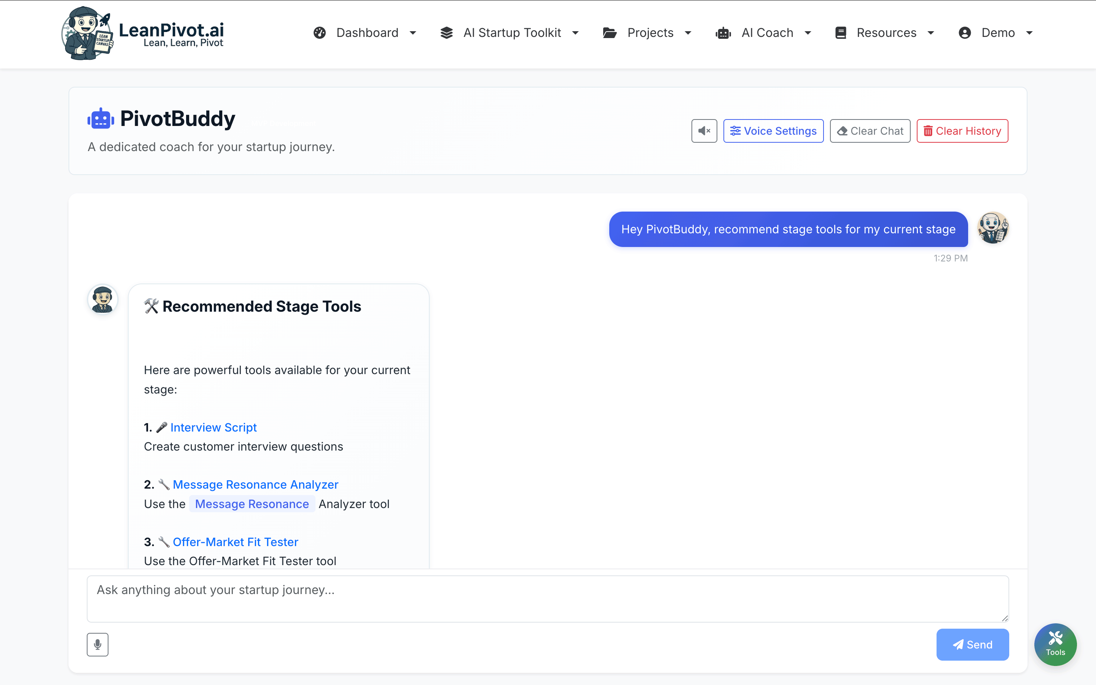Expand the Projects dropdown arrow
This screenshot has height=685, width=1096.
[688, 33]
